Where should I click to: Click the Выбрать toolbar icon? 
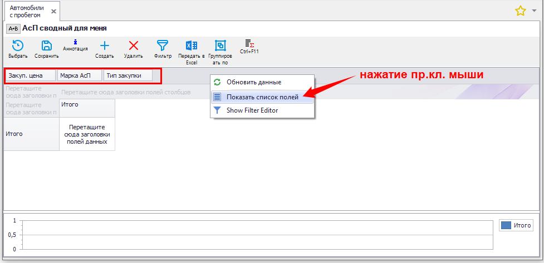(x=17, y=48)
